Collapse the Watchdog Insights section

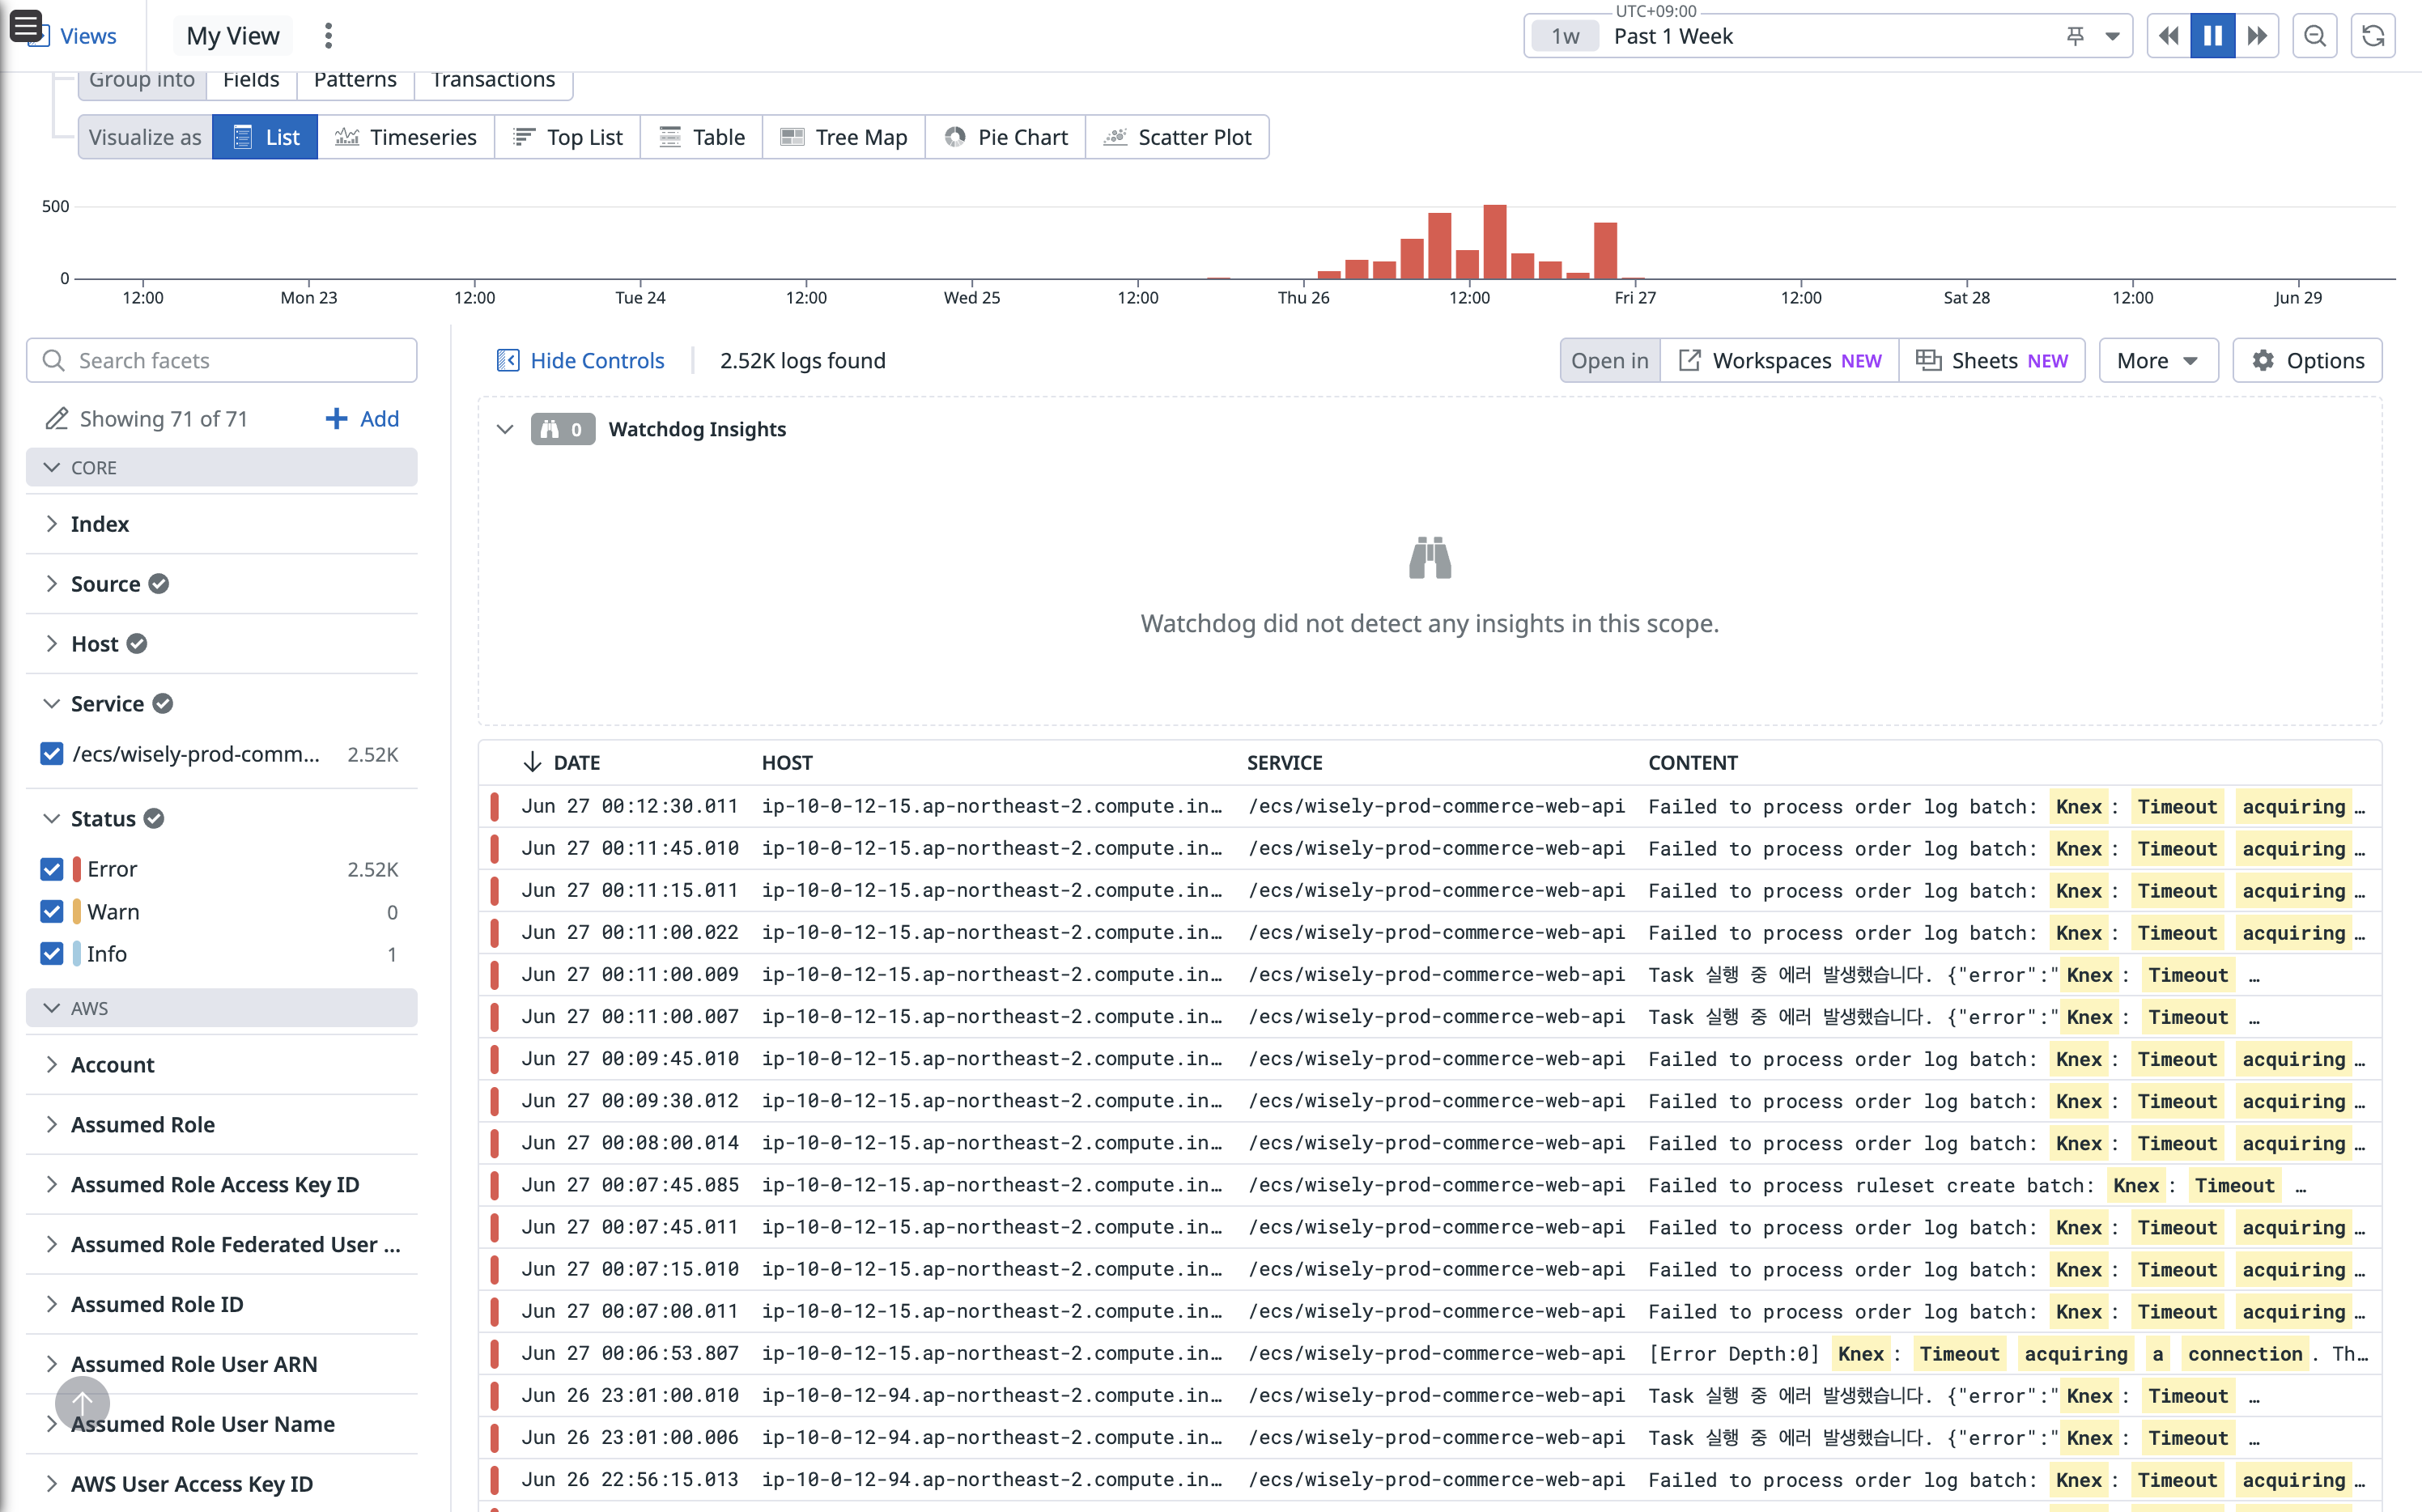[x=505, y=429]
